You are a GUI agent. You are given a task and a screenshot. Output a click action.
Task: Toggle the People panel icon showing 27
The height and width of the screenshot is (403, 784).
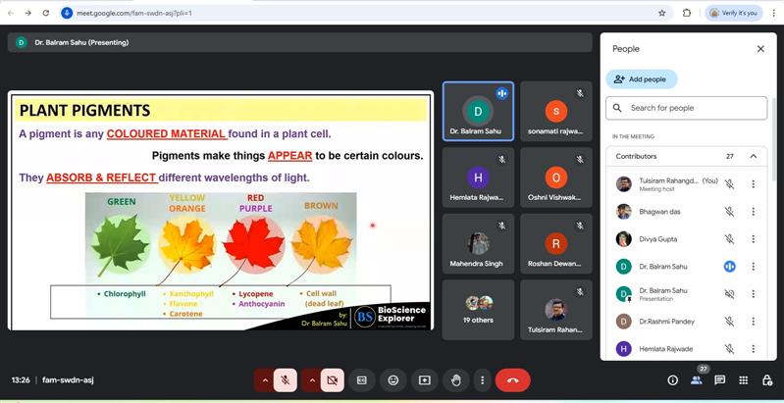(697, 380)
